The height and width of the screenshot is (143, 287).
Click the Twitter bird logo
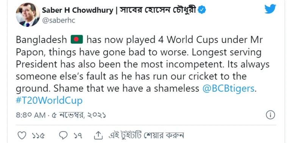(x=270, y=9)
